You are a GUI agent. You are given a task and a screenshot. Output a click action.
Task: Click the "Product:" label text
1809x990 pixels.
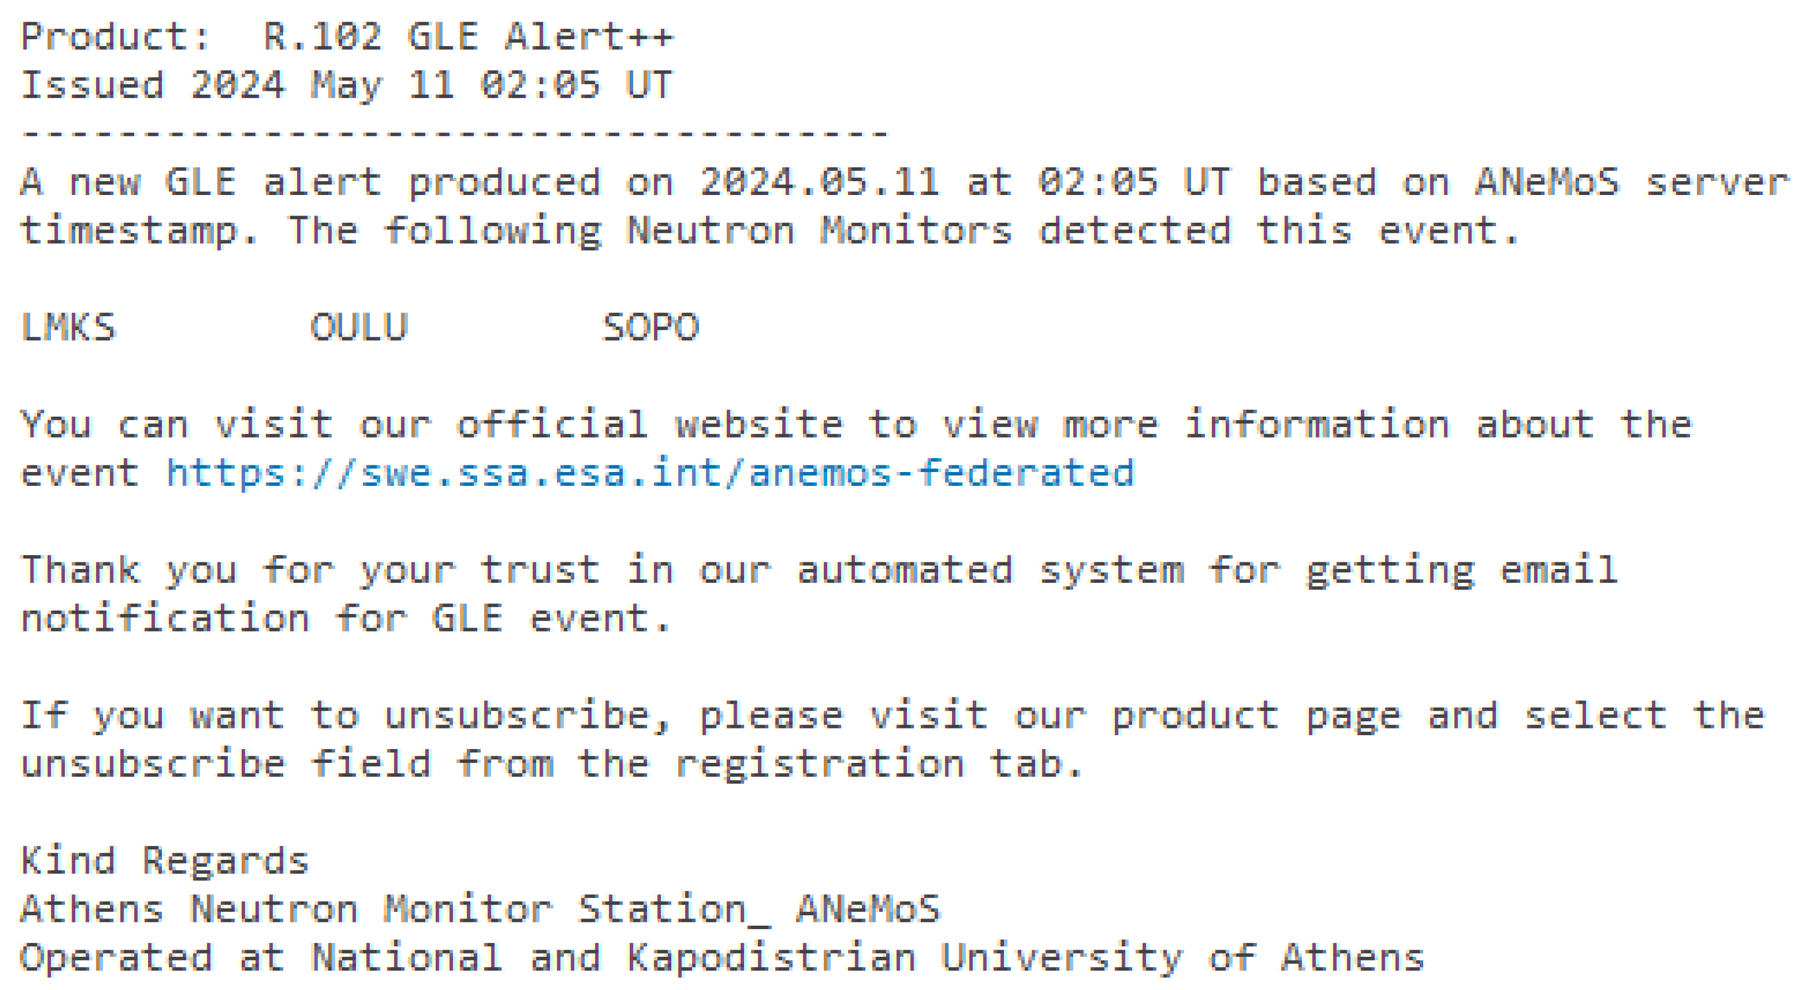click(115, 37)
